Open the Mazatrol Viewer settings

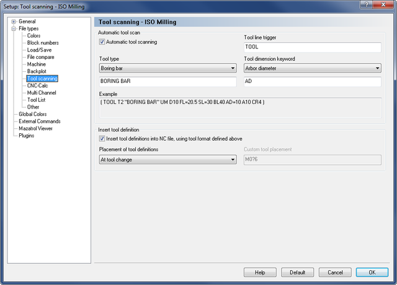pos(35,128)
